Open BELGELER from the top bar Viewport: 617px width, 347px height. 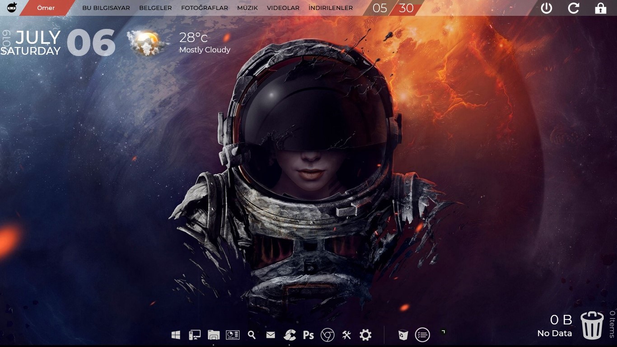(x=155, y=8)
